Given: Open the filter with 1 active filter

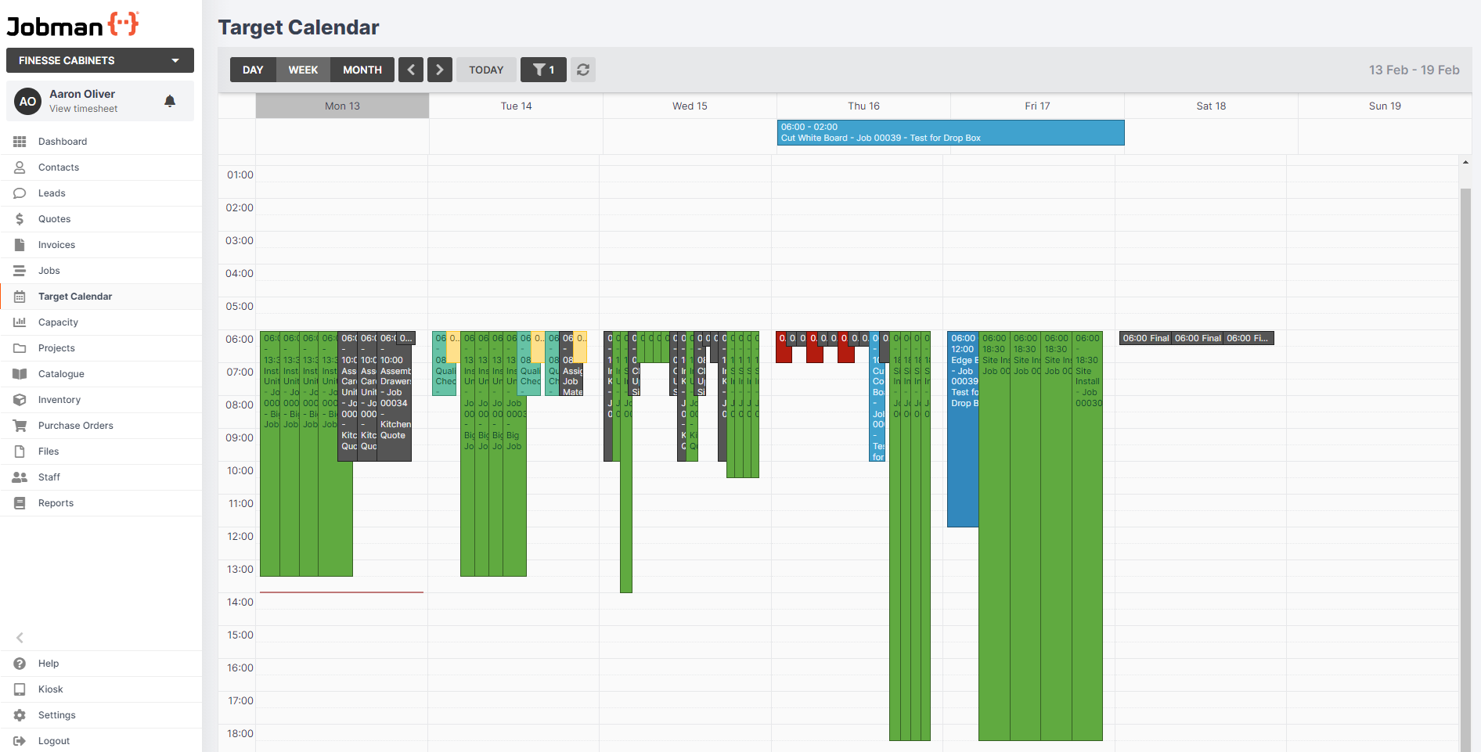Looking at the screenshot, I should (x=543, y=70).
